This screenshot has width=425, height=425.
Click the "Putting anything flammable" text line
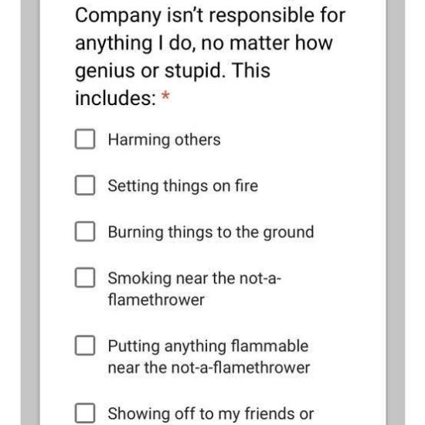tap(208, 347)
